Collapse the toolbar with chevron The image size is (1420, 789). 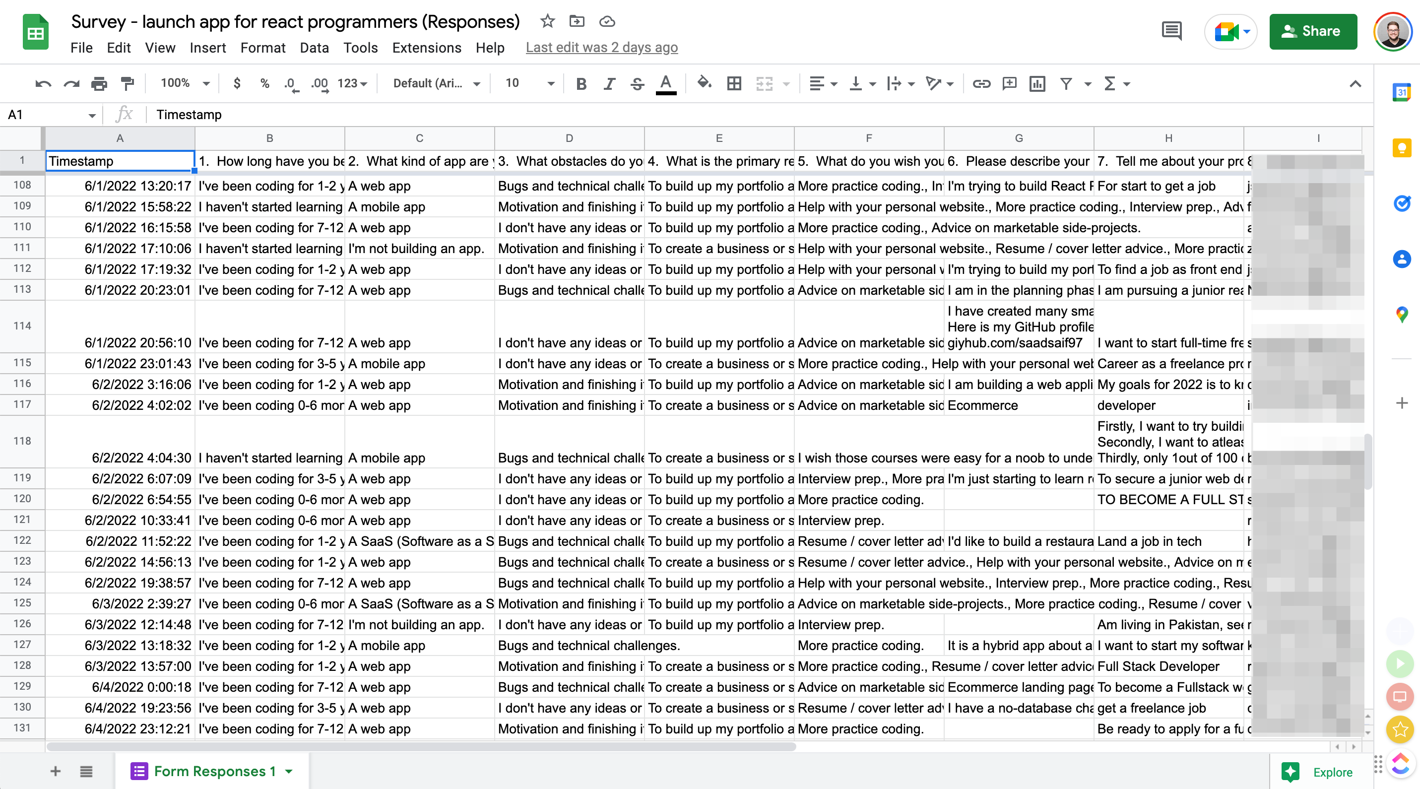coord(1355,84)
